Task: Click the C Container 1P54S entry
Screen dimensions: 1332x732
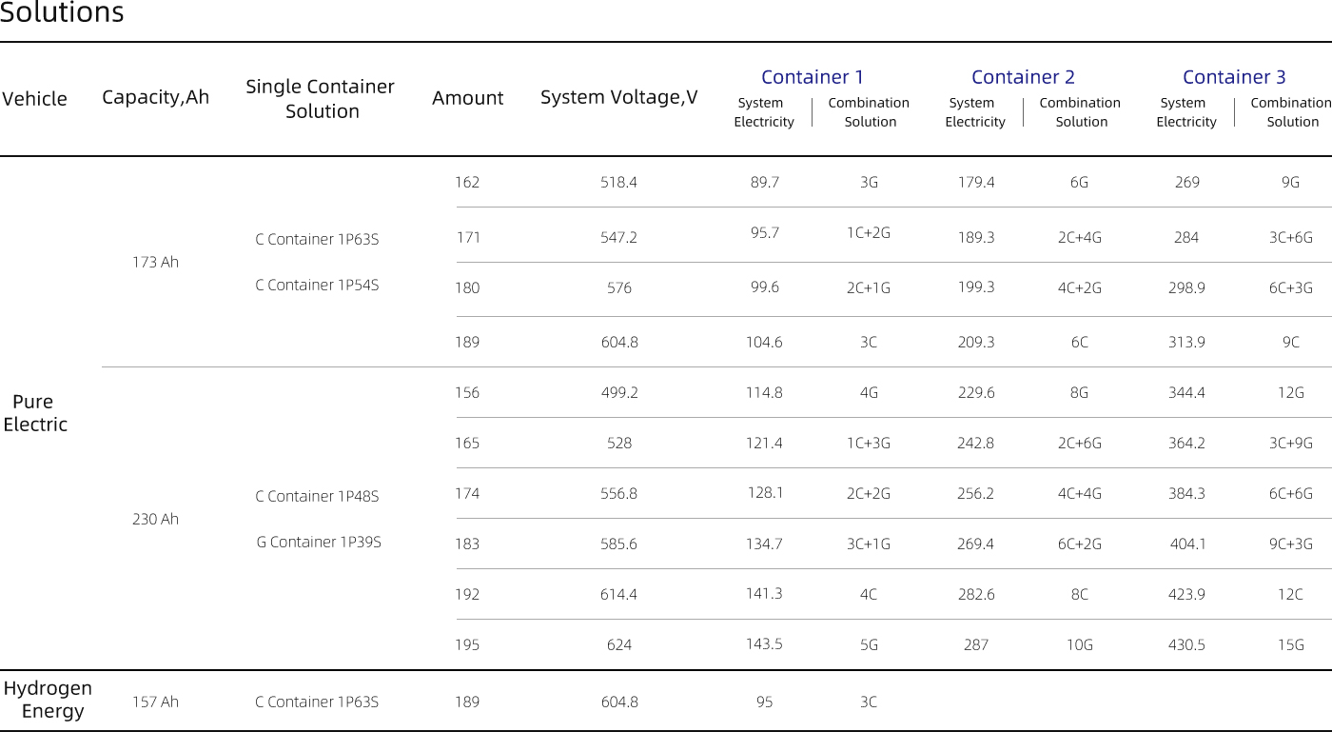Action: (x=317, y=285)
